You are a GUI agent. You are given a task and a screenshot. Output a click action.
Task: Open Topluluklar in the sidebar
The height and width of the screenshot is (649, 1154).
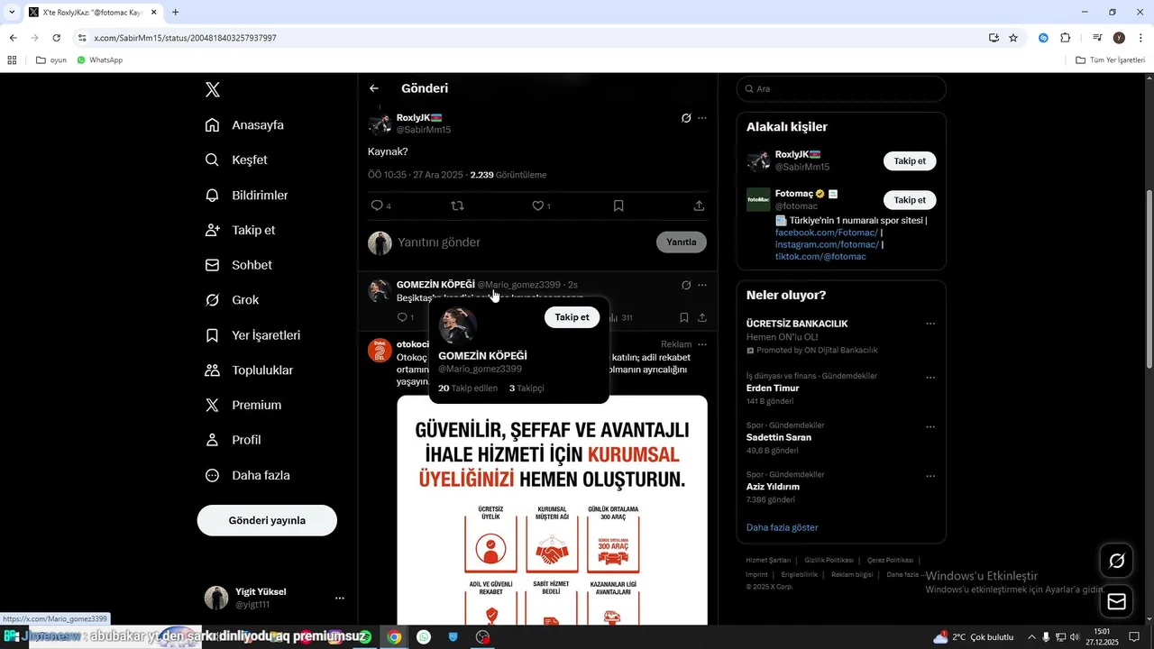pos(249,370)
